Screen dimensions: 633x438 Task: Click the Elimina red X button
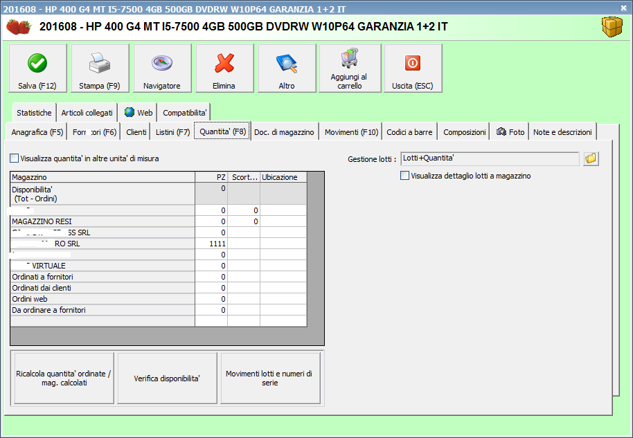224,69
